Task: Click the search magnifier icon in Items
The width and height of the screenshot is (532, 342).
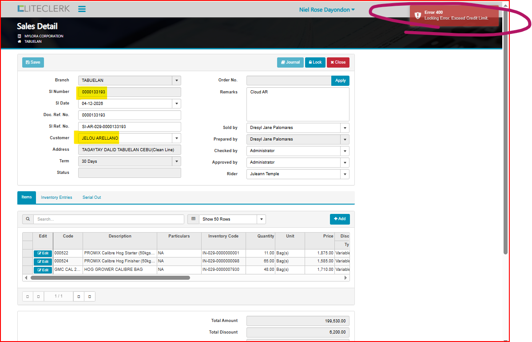Action: click(28, 219)
